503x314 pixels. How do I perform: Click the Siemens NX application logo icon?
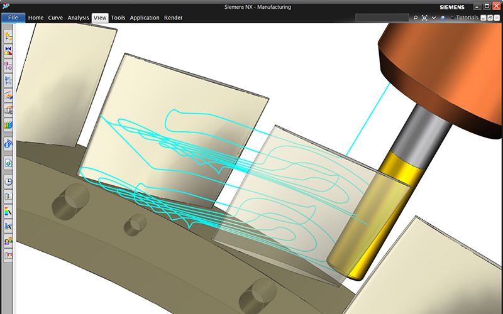(6, 6)
